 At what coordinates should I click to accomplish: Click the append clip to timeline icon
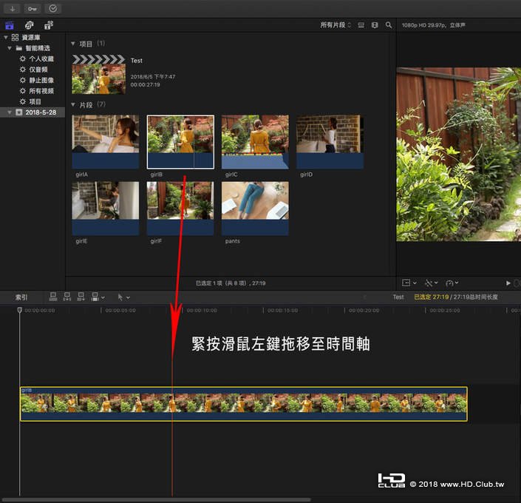(x=81, y=297)
